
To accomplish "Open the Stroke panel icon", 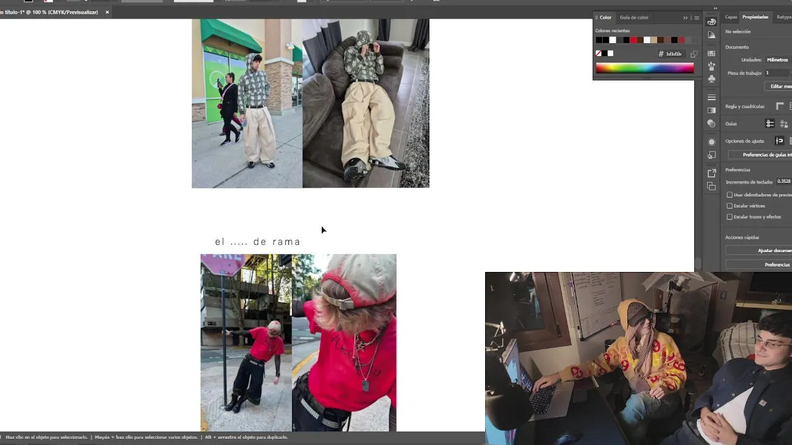I will click(x=712, y=98).
